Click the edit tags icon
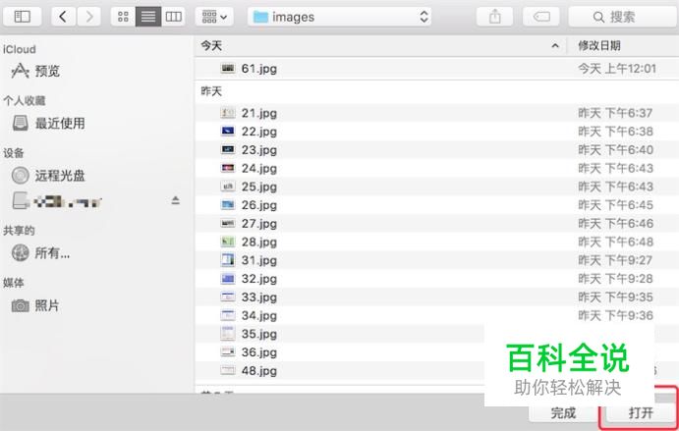 click(541, 17)
